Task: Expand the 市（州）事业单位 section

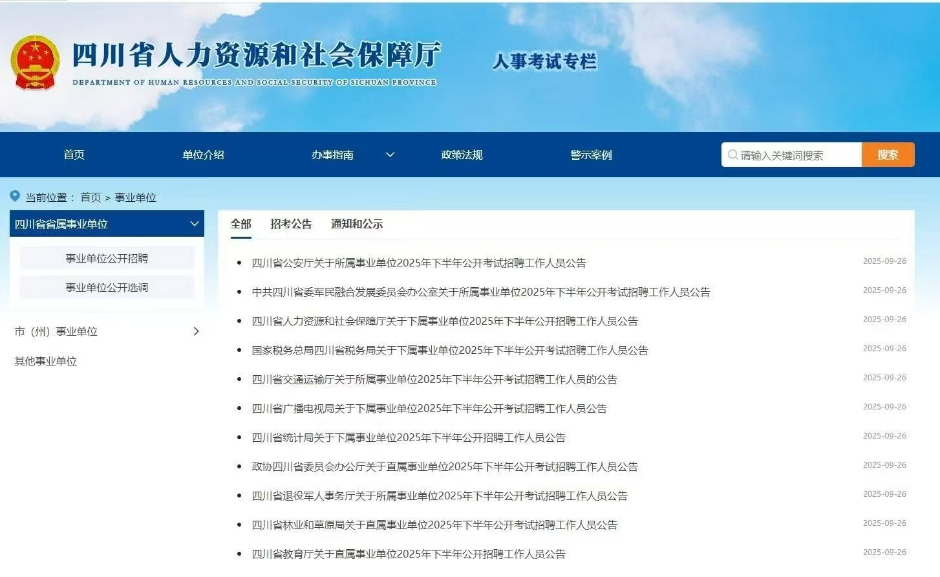Action: coord(197,331)
